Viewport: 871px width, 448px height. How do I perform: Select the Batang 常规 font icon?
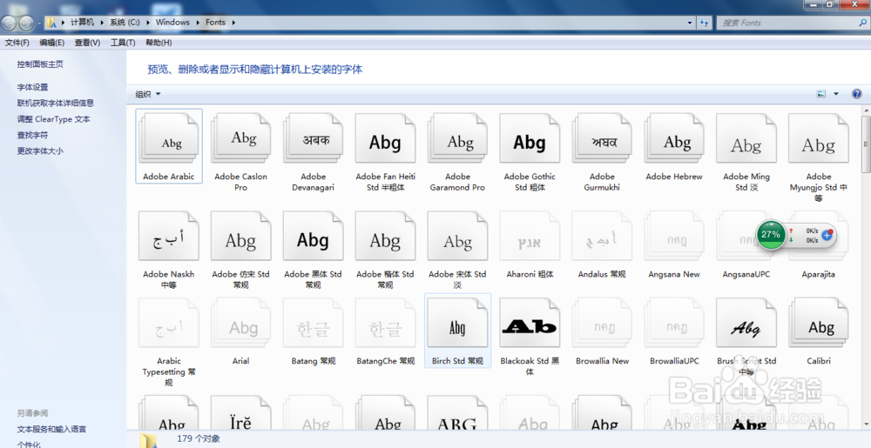[x=314, y=323]
